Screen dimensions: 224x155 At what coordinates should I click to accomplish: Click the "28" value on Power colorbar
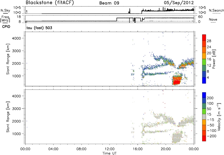(x=209, y=41)
